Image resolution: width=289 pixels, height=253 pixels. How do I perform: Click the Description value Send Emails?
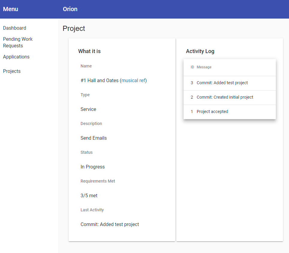[94, 138]
